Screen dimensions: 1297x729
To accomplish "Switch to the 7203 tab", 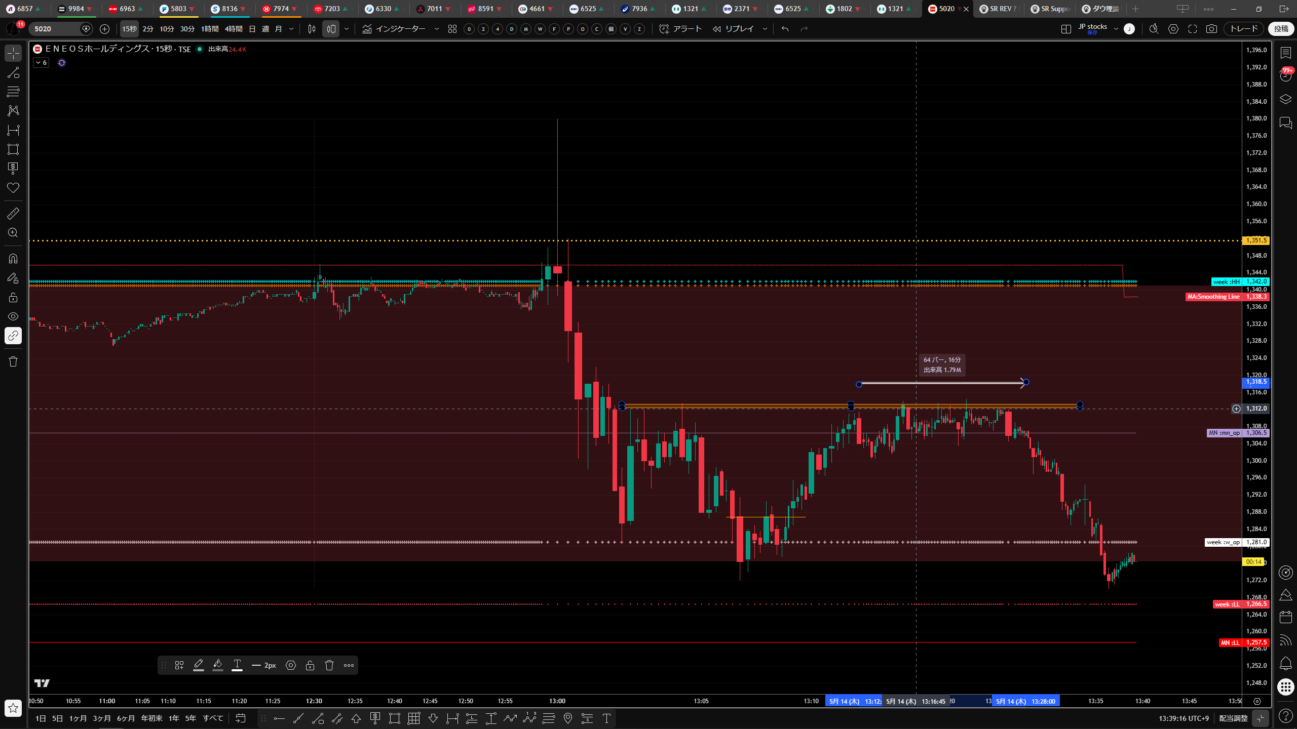I will 332,9.
